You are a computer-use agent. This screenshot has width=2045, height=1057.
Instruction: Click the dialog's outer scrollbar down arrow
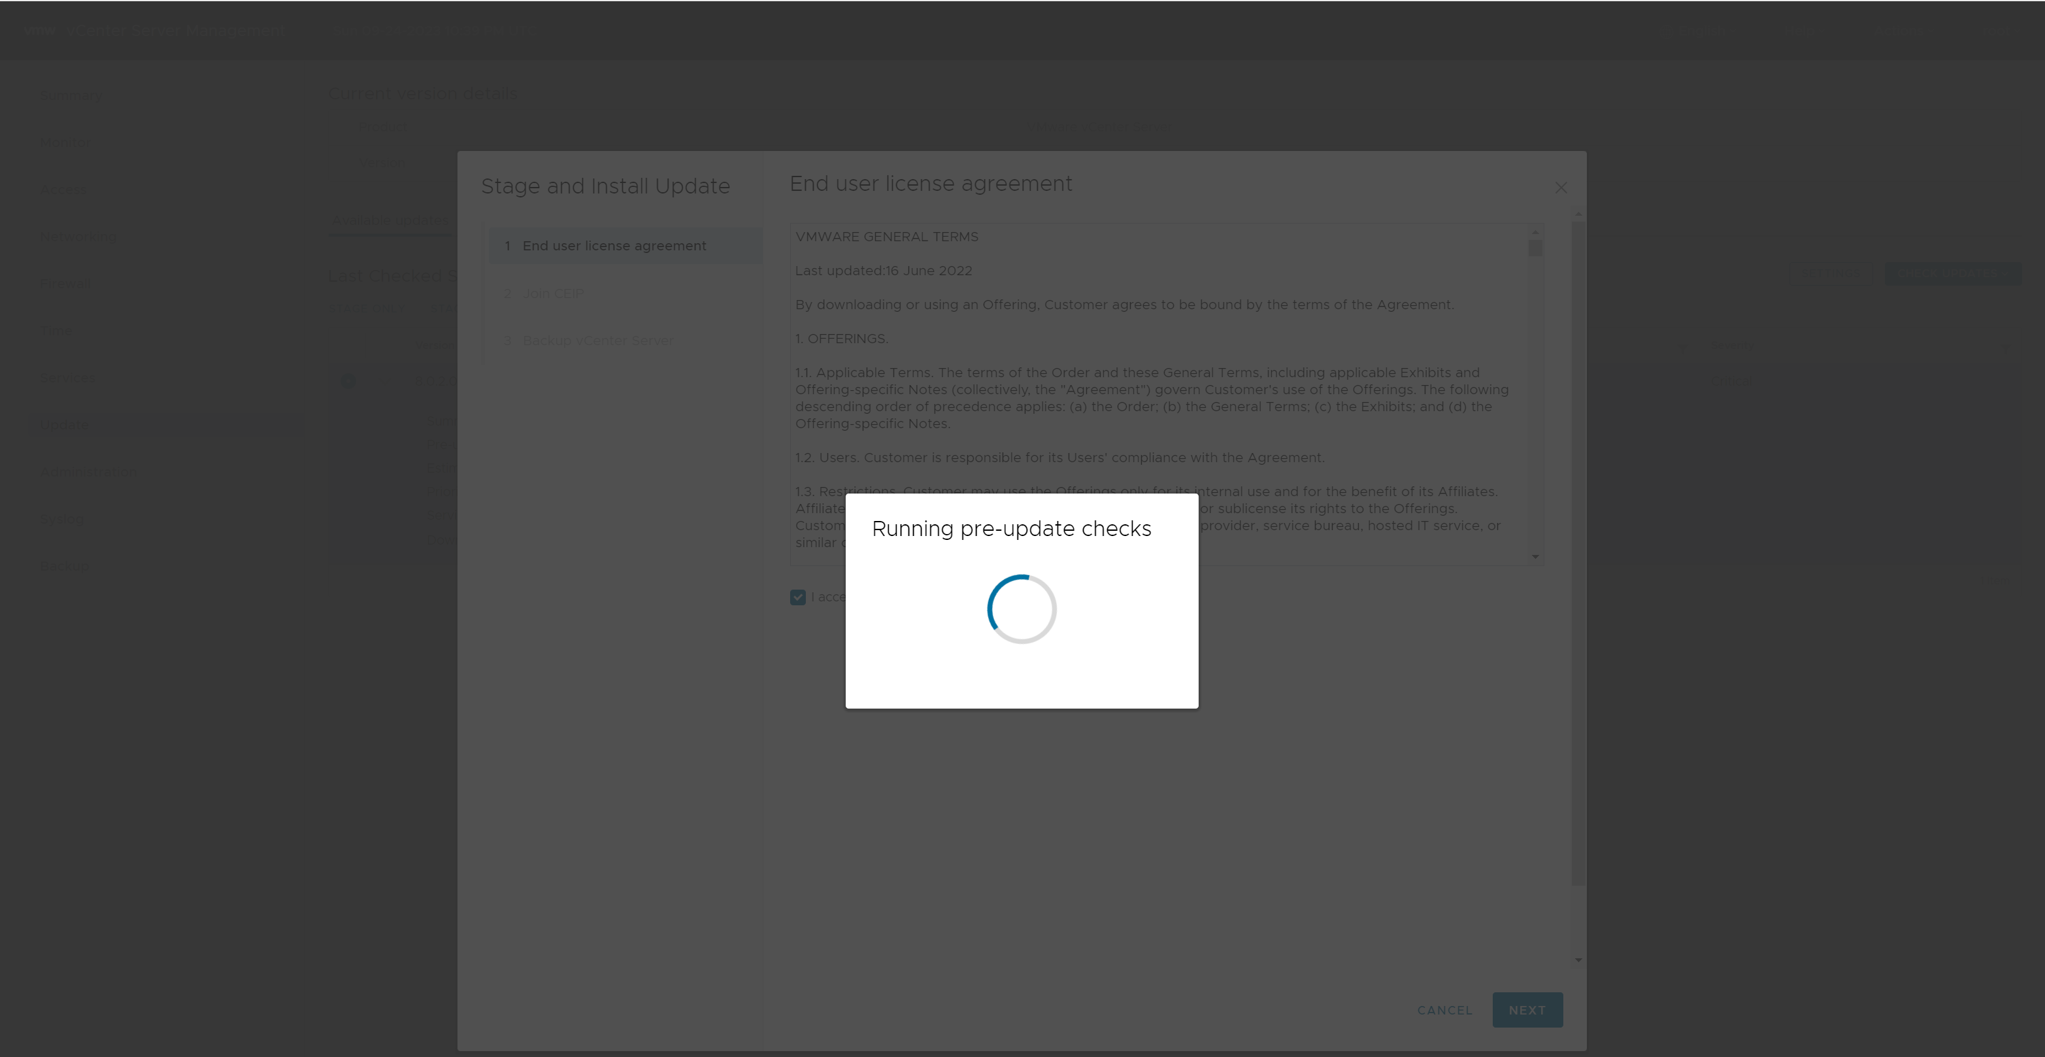coord(1578,960)
